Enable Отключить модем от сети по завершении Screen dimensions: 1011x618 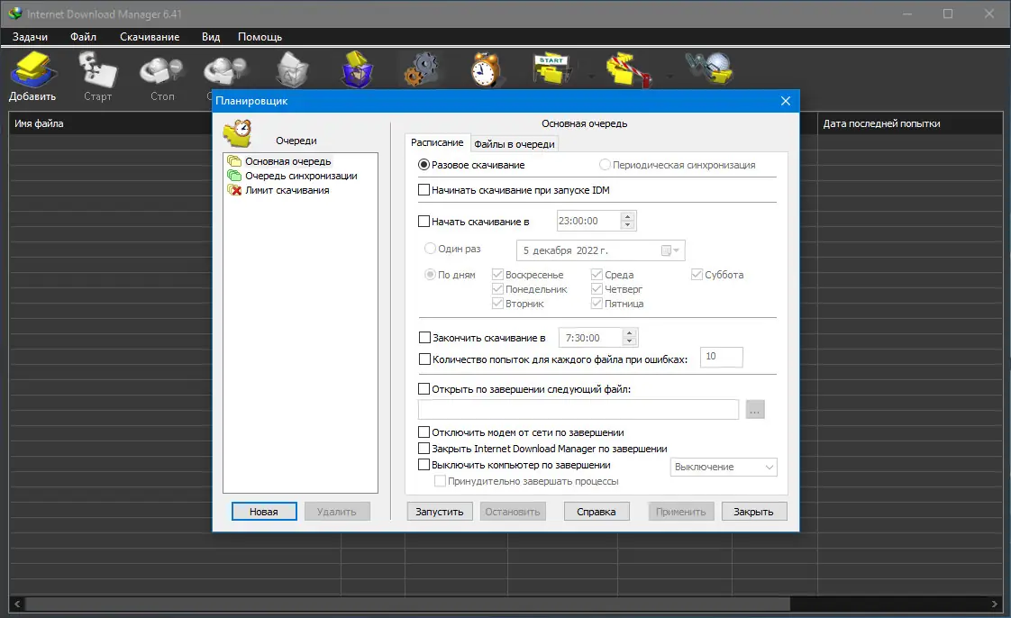pos(424,432)
